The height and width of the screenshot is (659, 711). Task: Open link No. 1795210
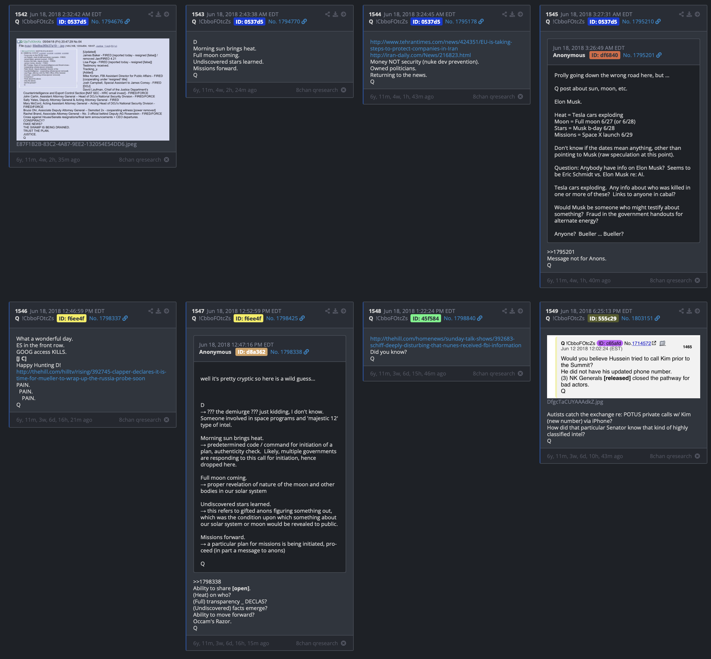[641, 21]
